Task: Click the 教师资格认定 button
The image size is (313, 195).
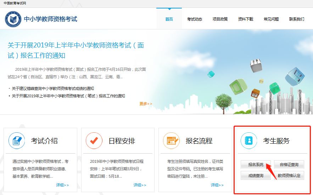Action: click(x=289, y=176)
